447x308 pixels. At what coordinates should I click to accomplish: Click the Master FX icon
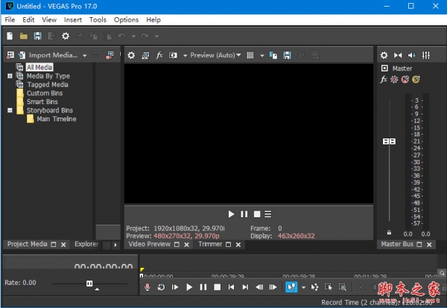click(x=384, y=80)
